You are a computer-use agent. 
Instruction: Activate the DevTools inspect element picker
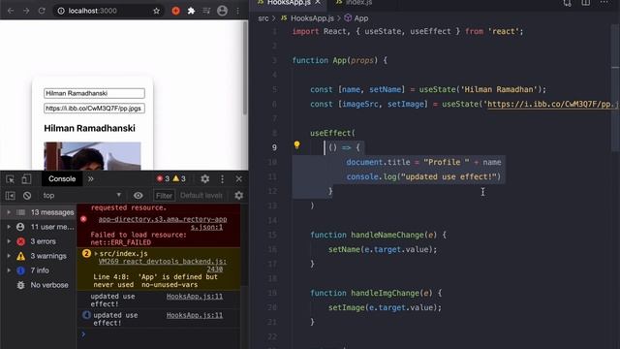(11, 179)
